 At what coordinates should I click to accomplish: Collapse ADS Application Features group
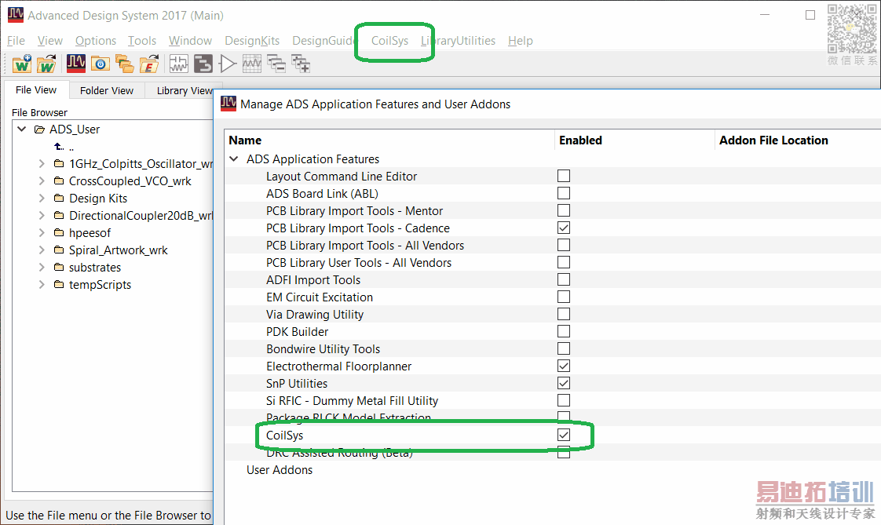[234, 159]
